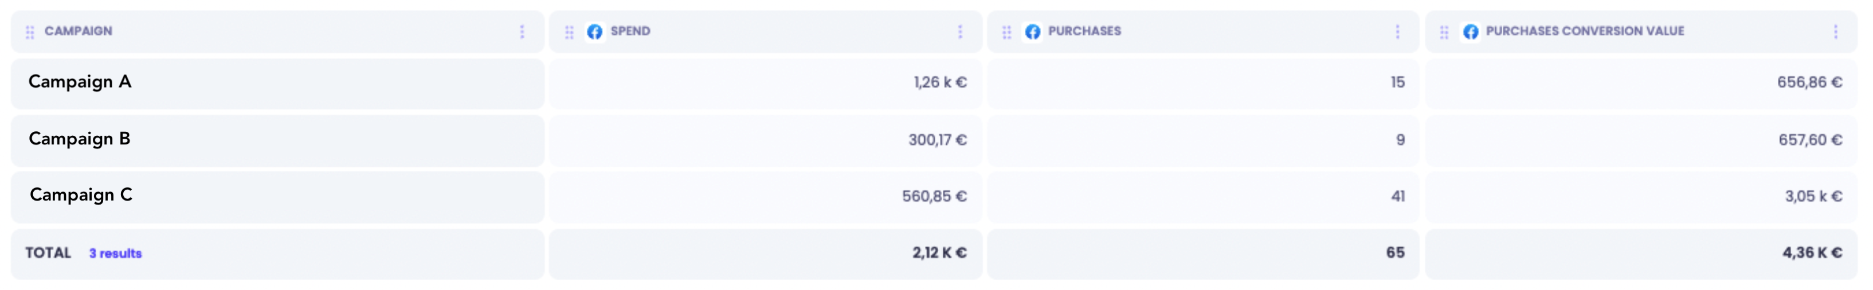Viewport: 1873px width, 290px height.
Task: Click the Campaign C spend value 560,85 €
Action: pyautogui.click(x=934, y=196)
